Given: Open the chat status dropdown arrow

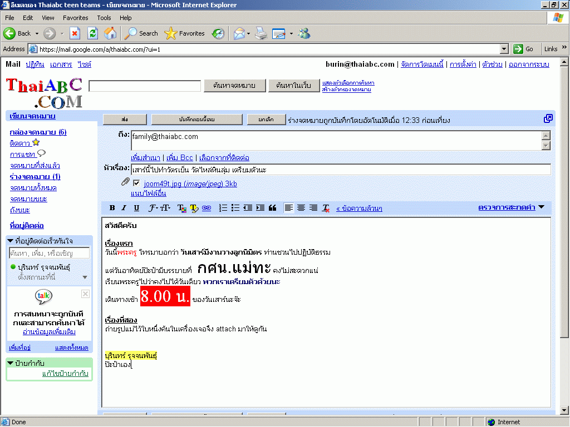Looking at the screenshot, I should (85, 277).
